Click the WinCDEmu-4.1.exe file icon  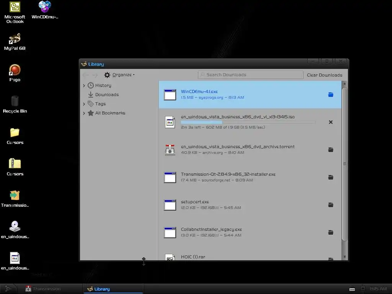(x=170, y=95)
